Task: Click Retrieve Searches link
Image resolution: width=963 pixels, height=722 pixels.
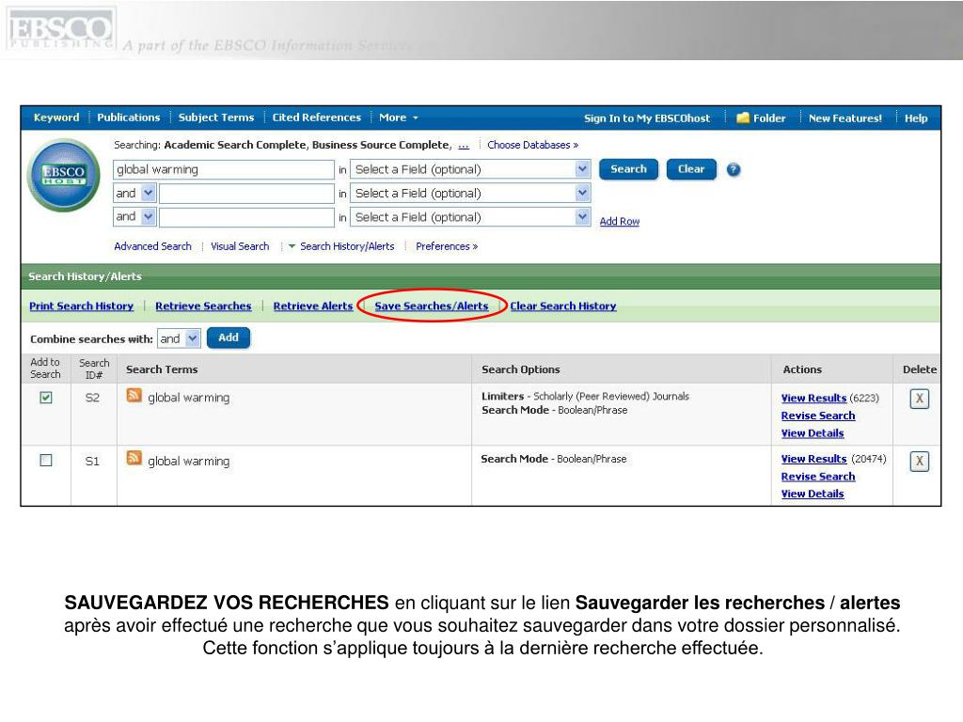Action: pos(203,306)
